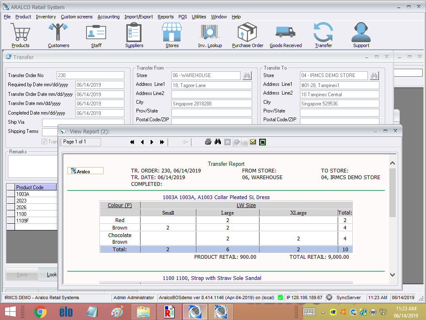This screenshot has height=320, width=426.
Task: Launch Inv. Lookup from the toolbar
Action: point(210,35)
